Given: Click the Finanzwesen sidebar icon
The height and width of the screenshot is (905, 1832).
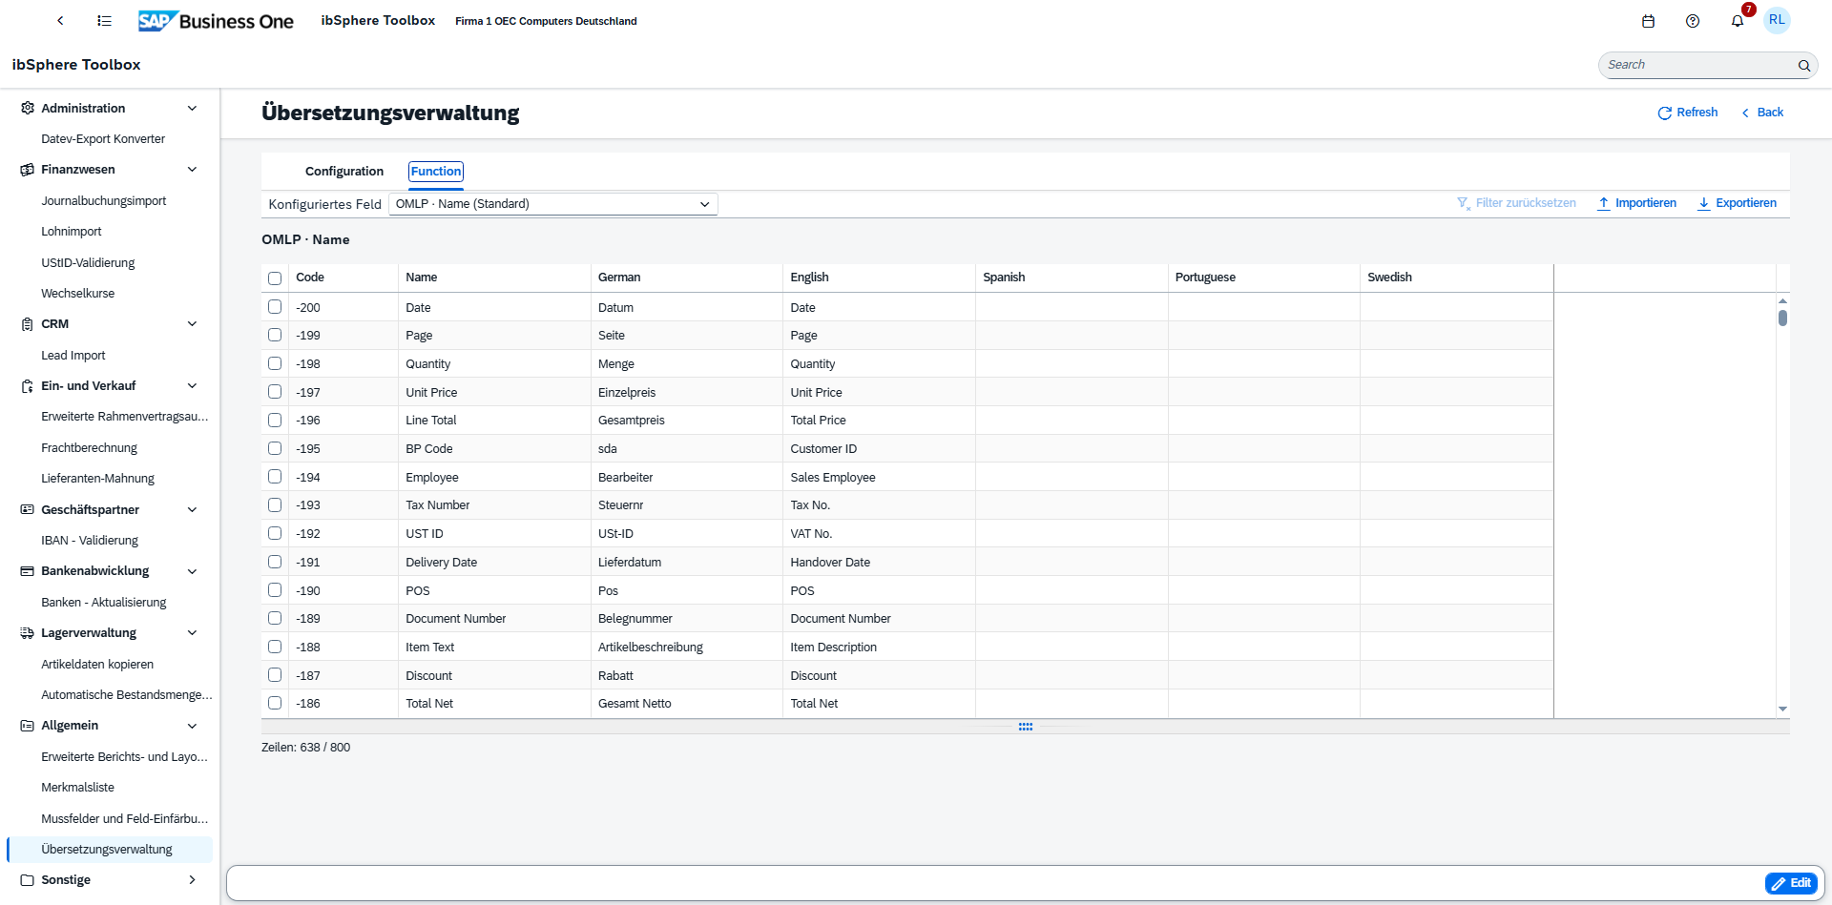Looking at the screenshot, I should pos(27,170).
